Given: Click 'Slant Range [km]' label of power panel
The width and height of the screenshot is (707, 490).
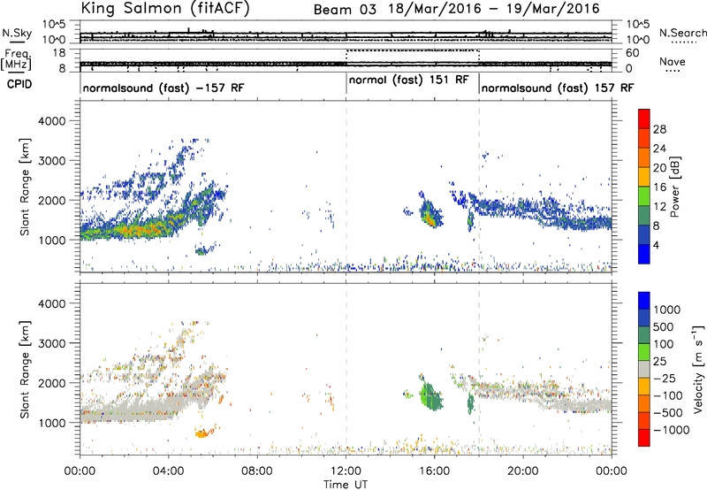Looking at the screenshot, I should coord(25,187).
